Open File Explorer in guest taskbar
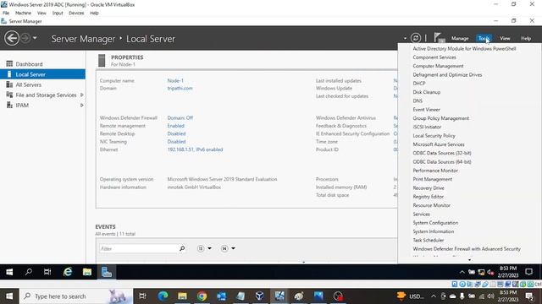The image size is (542, 304). 87,272
